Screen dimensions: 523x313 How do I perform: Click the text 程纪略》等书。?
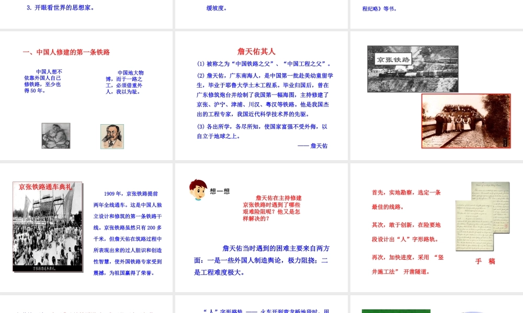[x=380, y=9]
